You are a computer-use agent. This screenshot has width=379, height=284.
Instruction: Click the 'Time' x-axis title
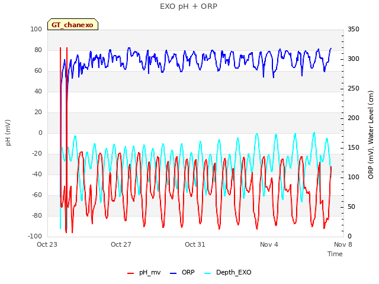pos(335,254)
